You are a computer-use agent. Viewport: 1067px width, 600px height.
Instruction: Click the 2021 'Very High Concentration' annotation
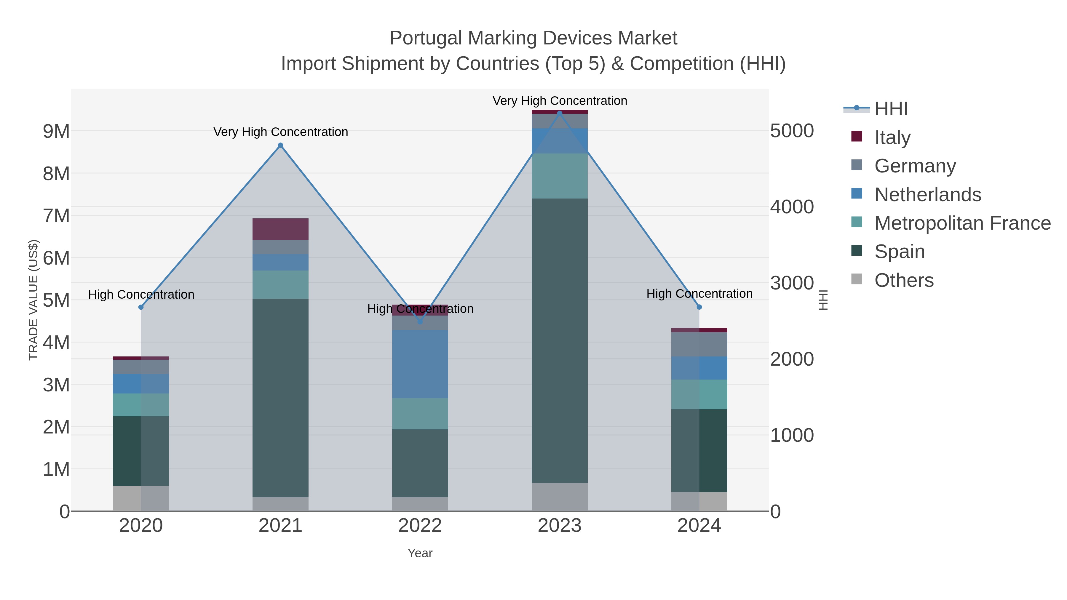pos(280,132)
